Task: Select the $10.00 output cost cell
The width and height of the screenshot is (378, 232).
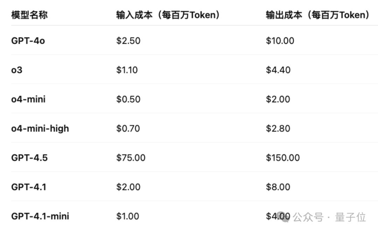Action: click(x=280, y=41)
